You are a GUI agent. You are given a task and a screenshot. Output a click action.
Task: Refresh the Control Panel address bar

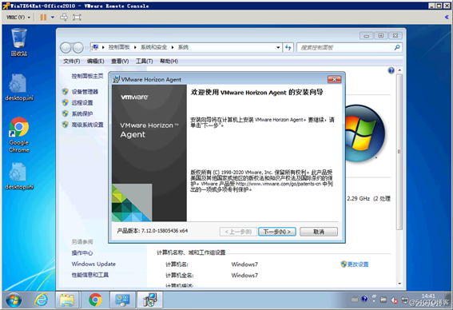(288, 47)
